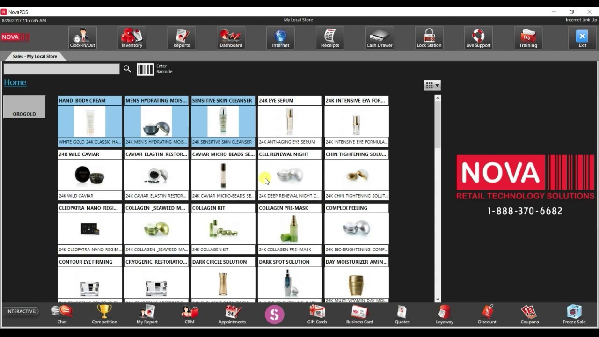
Task: Pick the CRYOGENIC RESTORATIO... product
Action: (x=156, y=279)
